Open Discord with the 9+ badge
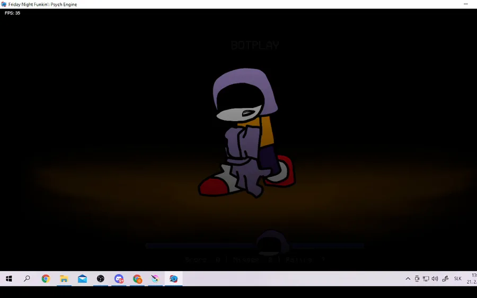This screenshot has width=477, height=298. tap(119, 278)
